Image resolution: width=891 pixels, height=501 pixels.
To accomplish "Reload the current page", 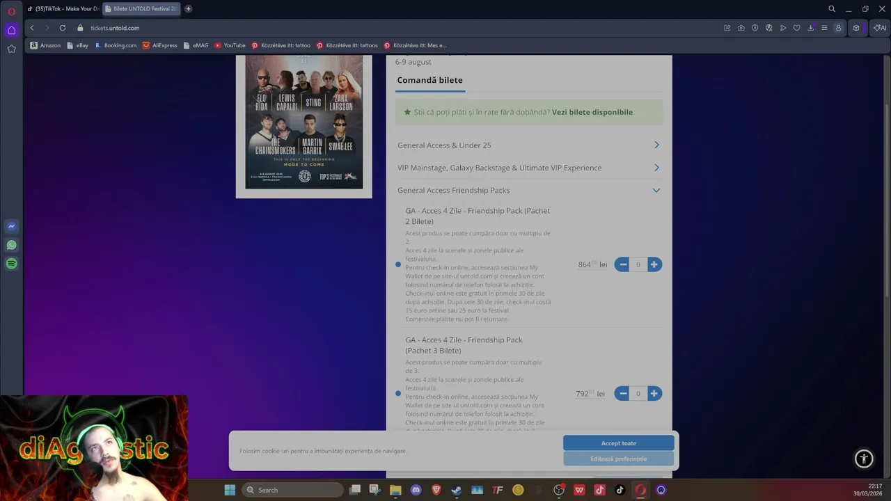I will [63, 28].
